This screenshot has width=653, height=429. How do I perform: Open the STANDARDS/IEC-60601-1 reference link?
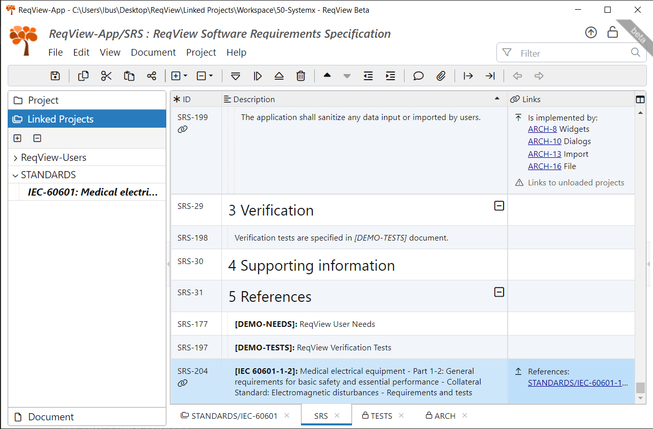pos(575,383)
